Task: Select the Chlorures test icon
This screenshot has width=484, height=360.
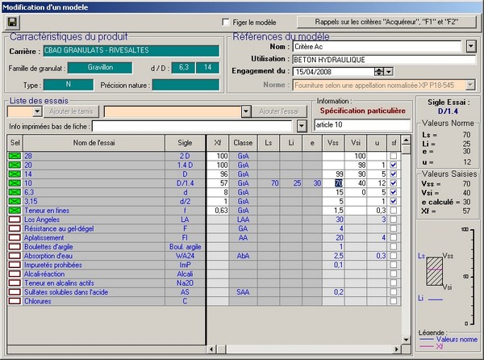Action: [15, 300]
